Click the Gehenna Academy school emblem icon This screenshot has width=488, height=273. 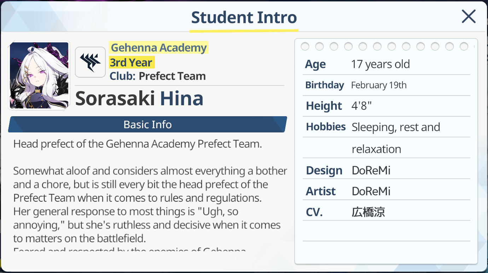coord(90,62)
